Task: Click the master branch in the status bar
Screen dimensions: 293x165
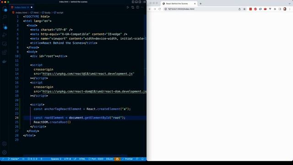Action: click(13, 159)
